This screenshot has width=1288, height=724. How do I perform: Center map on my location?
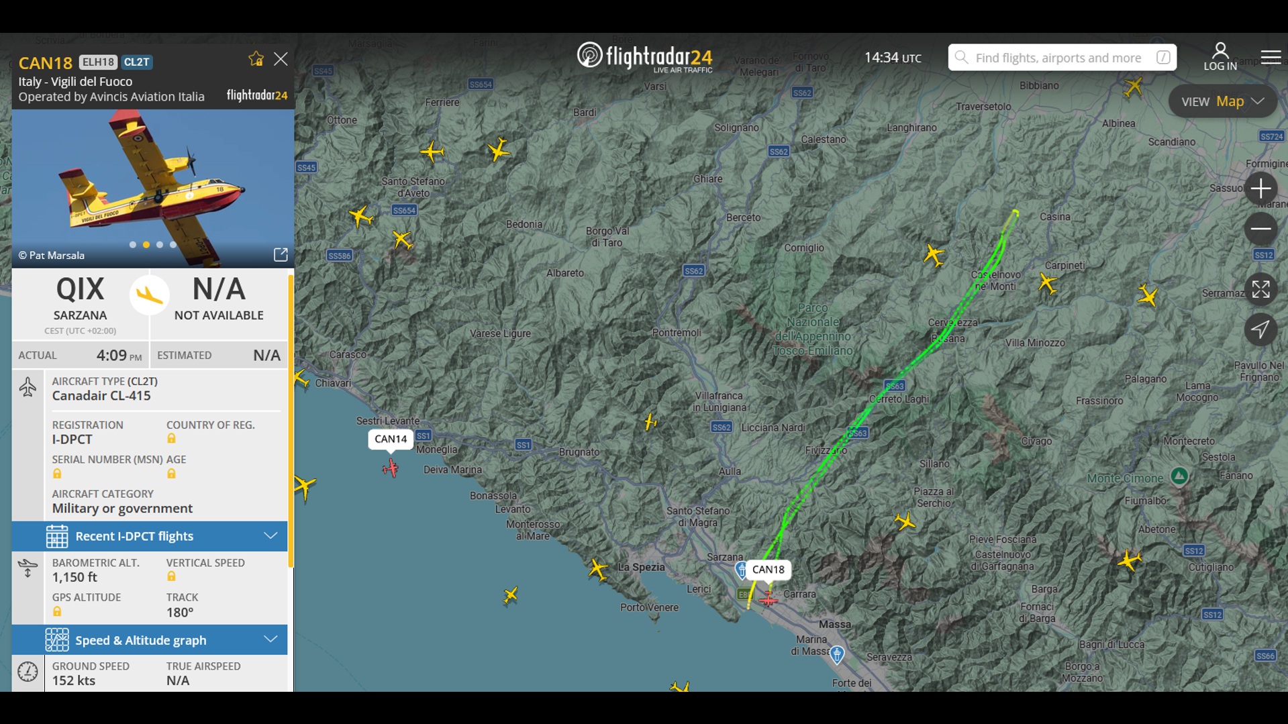tap(1260, 329)
